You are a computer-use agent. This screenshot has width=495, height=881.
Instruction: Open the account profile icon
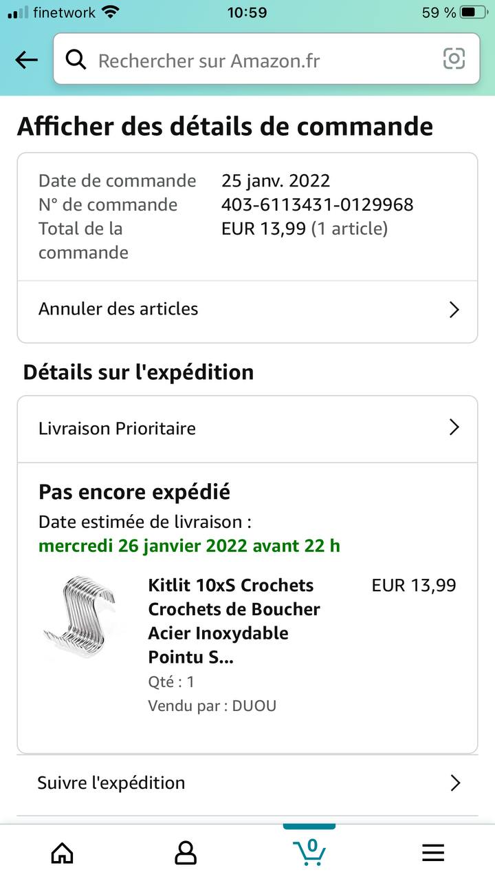click(x=186, y=853)
